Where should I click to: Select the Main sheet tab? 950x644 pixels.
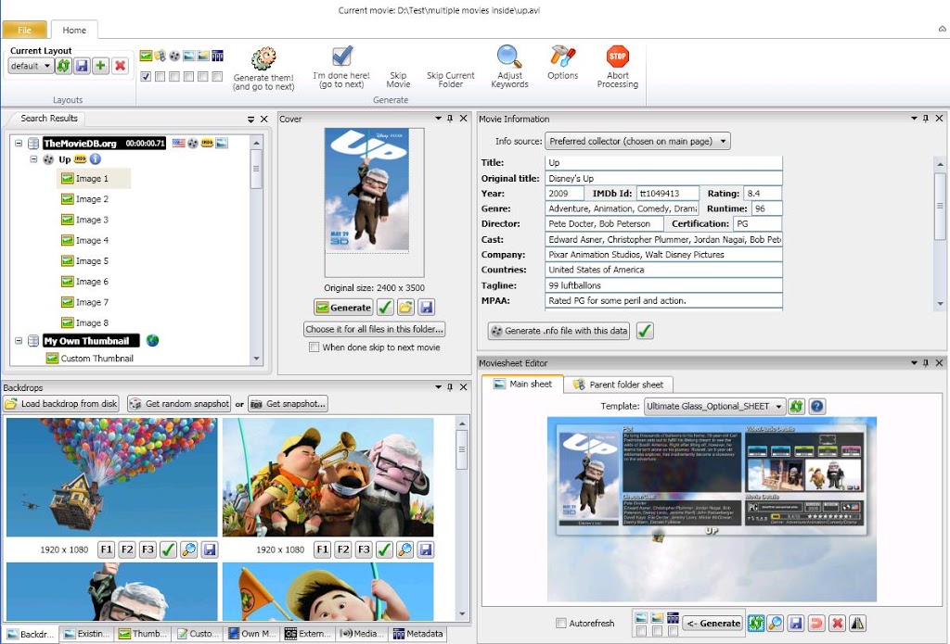coord(523,384)
